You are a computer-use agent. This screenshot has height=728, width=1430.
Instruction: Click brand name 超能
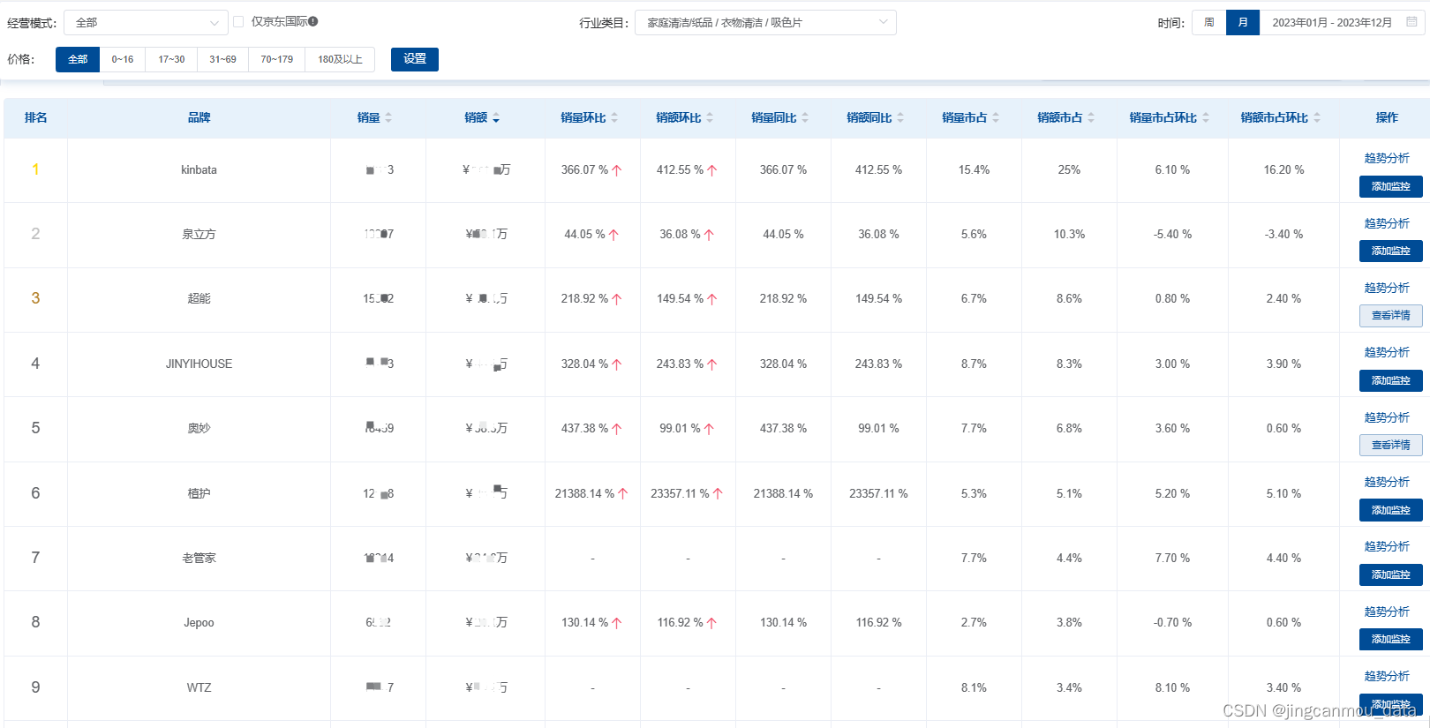click(x=199, y=298)
